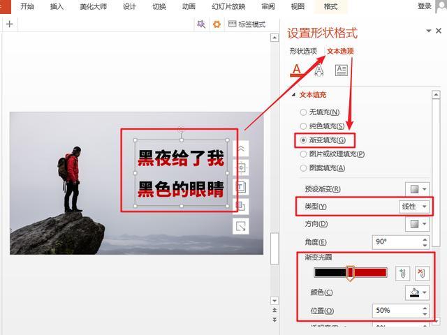Open the 视图 ribbon tab
Image resolution: width=447 pixels, height=335 pixels.
(298, 6)
